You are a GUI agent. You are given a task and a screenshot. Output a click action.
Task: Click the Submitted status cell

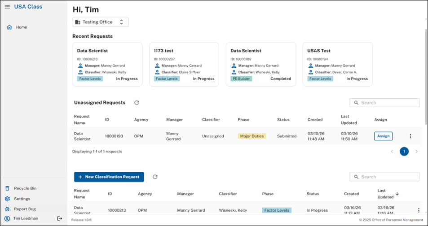coord(287,136)
